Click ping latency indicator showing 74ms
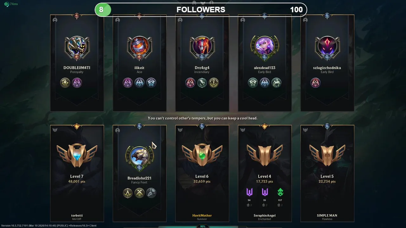 click(x=11, y=4)
